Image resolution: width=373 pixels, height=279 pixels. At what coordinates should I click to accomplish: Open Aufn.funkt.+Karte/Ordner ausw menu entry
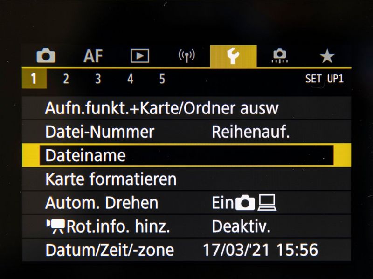186,108
